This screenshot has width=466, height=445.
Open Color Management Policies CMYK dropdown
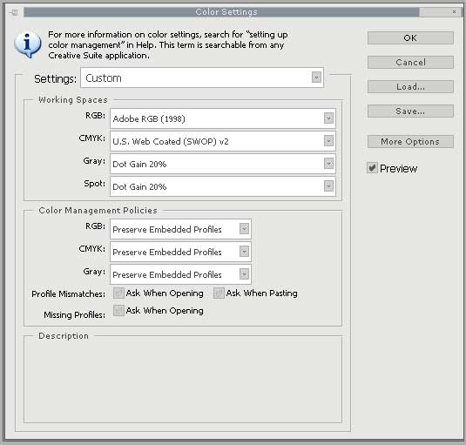[180, 252]
